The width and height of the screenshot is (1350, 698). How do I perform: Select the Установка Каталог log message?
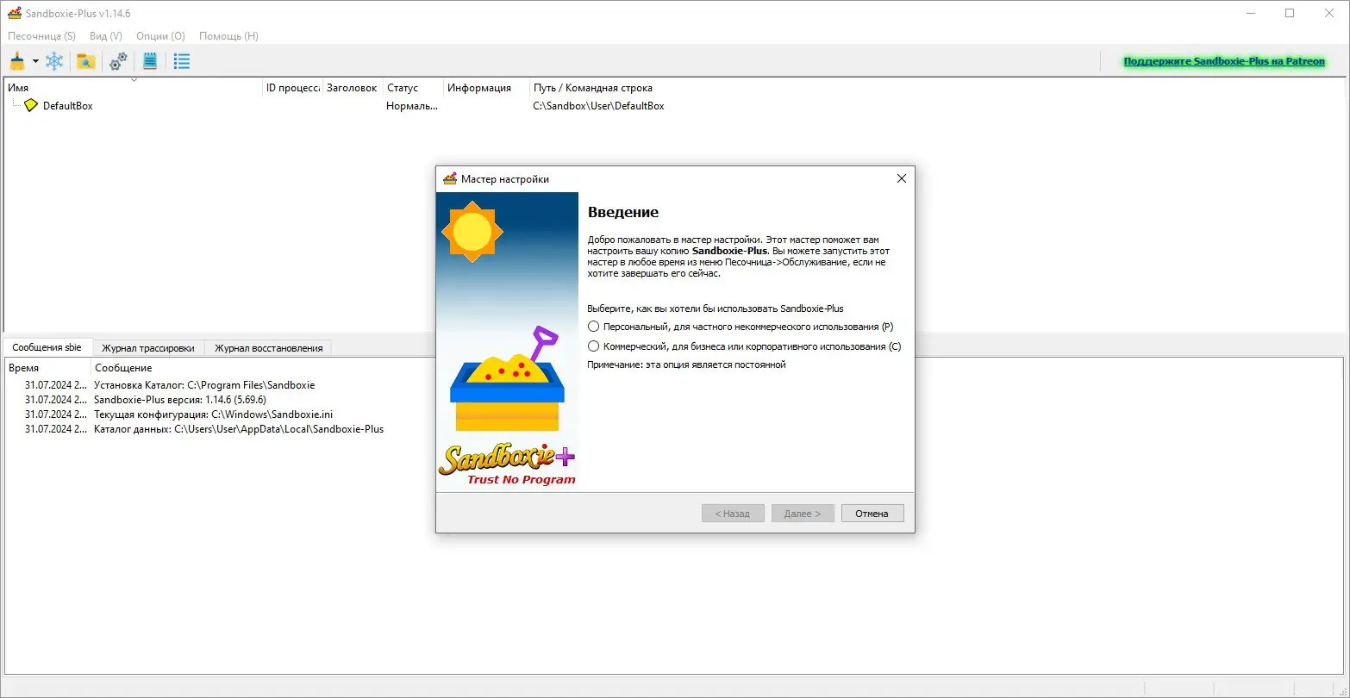tap(204, 385)
